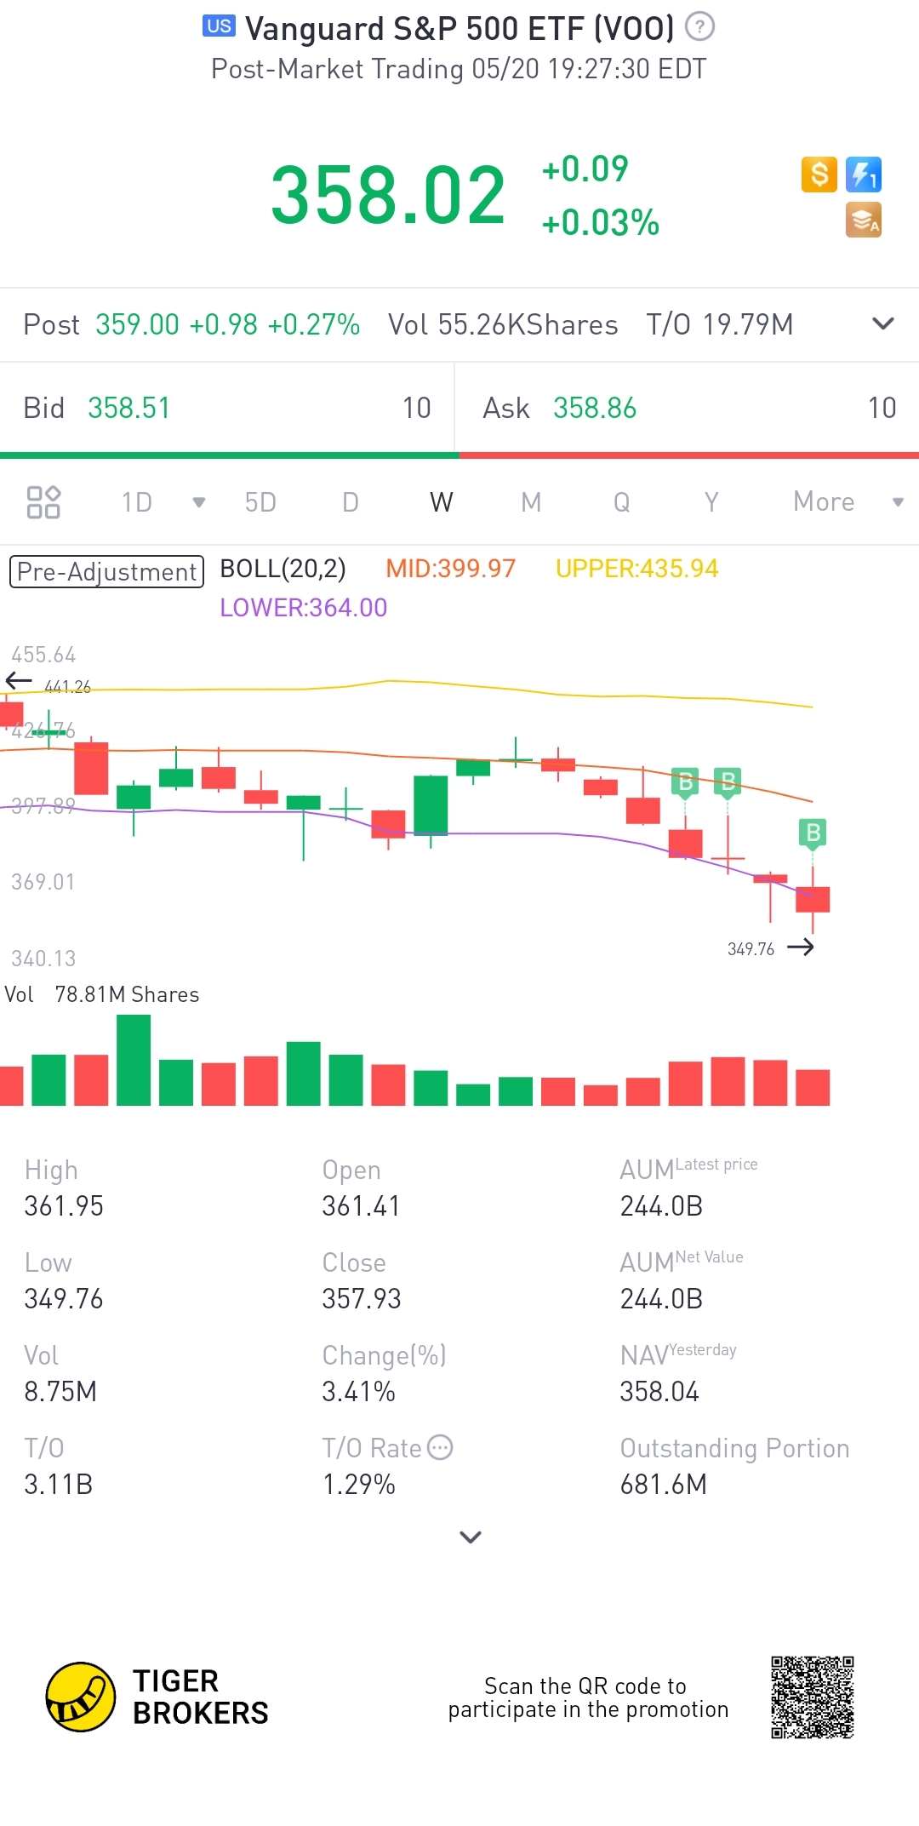
Task: Tap the T/O value 3.11B
Action: pyautogui.click(x=58, y=1485)
